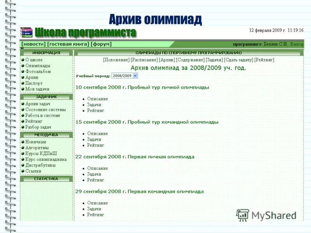This screenshot has width=311, height=233.
Task: Open Рейтинг for 22 сентября личная олимпиада
Action: 95,180
